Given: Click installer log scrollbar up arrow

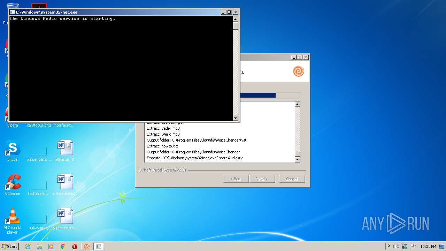Looking at the screenshot, I should tap(298, 104).
